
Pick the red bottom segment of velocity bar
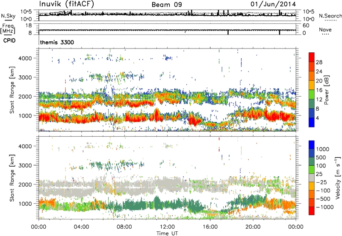(312, 211)
